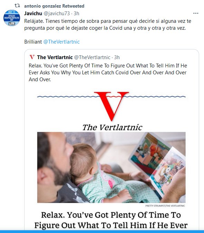Open the three-dot more options menu
Viewport: 204px width, 233px height.
click(196, 13)
